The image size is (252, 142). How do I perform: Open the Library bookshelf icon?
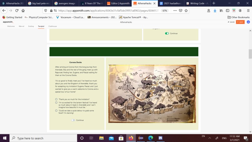(221, 11)
